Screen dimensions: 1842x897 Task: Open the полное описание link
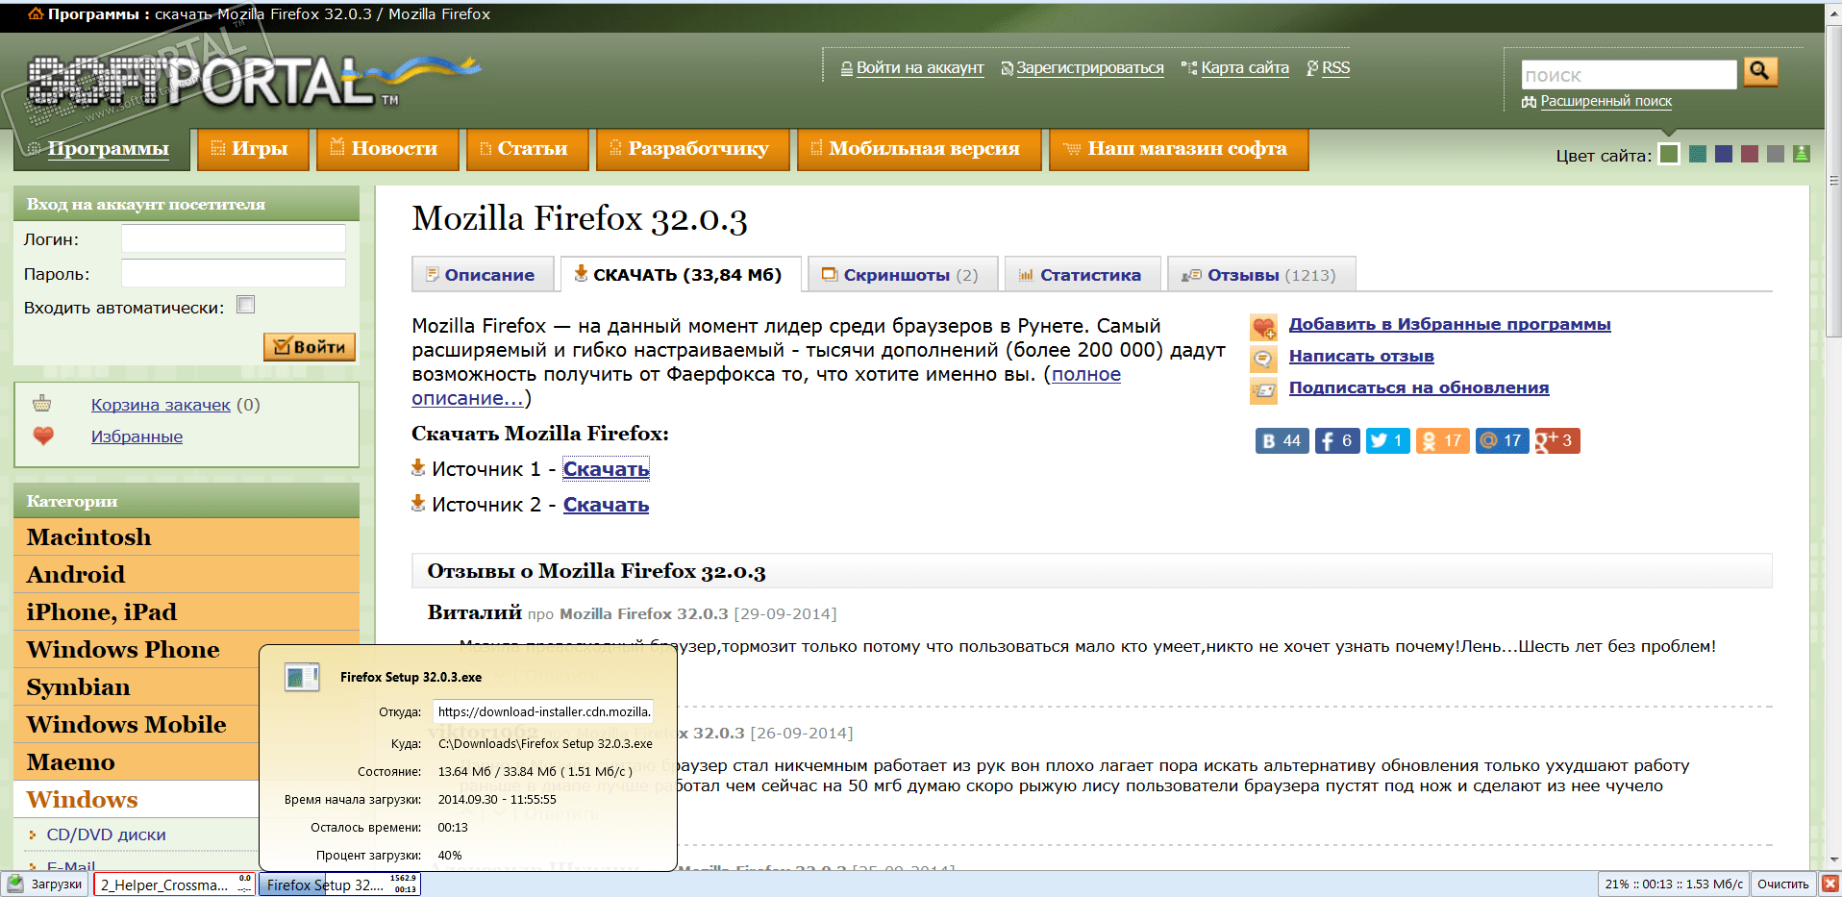[x=766, y=386]
